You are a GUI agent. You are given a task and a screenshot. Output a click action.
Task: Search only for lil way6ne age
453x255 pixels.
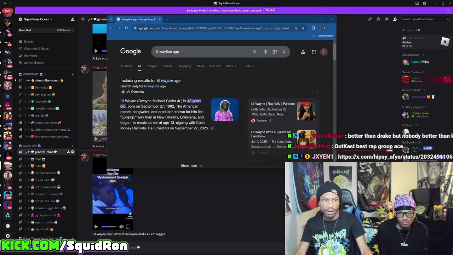(155, 86)
